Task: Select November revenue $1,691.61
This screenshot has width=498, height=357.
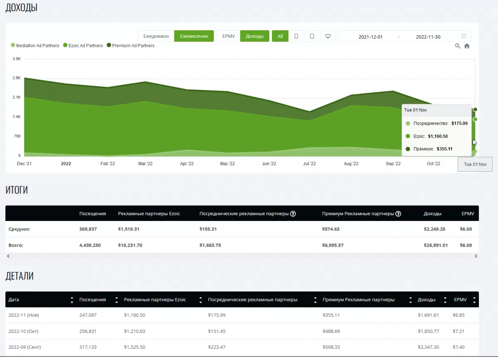Action: coord(428,315)
